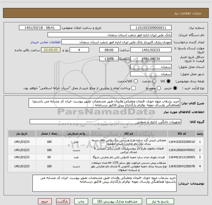Click quantity 180 in the نعلبکی row

click(x=49, y=142)
